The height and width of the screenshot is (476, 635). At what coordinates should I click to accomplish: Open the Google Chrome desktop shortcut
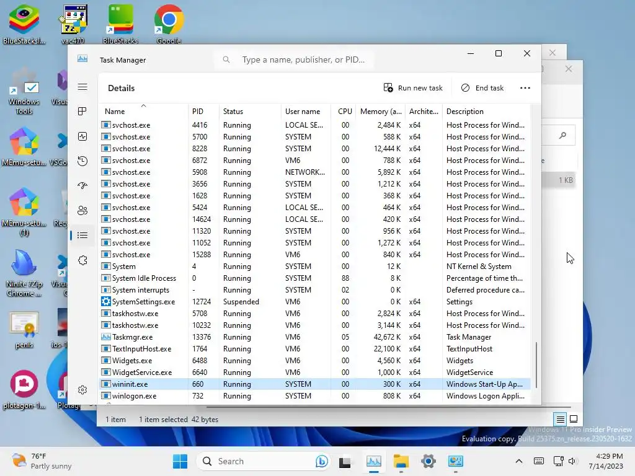tap(169, 24)
